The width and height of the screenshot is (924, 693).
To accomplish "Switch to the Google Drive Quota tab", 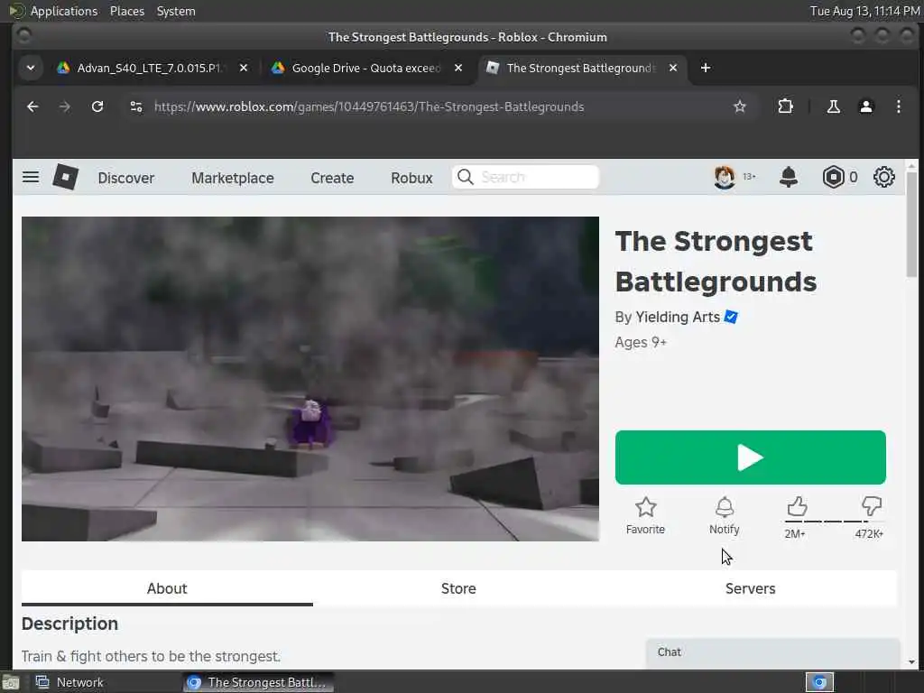I will (x=365, y=68).
